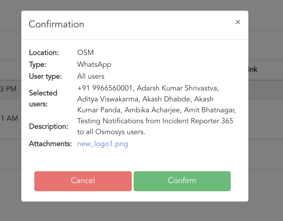283x221 pixels.
Task: Click the Testing Notifications description text
Action: point(155,121)
